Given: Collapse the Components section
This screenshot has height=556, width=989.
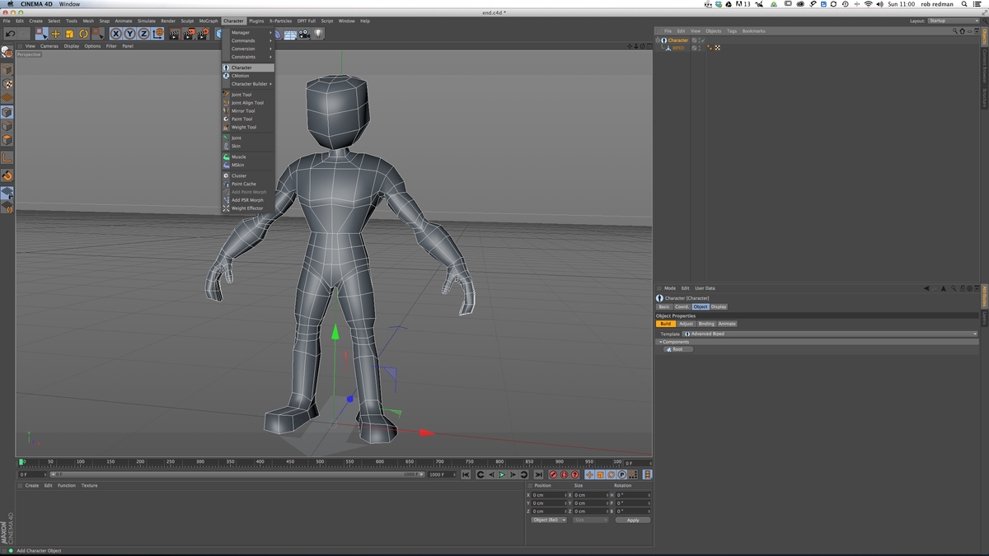Looking at the screenshot, I should [x=661, y=341].
